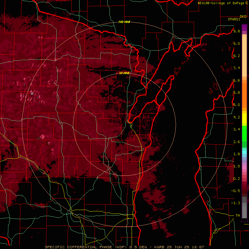Select the yellow segment of the color bar
249x249 pixels.
[244, 118]
